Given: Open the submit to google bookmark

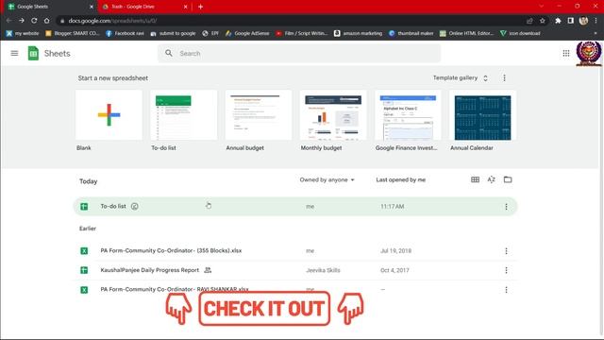Looking at the screenshot, I should tap(173, 34).
